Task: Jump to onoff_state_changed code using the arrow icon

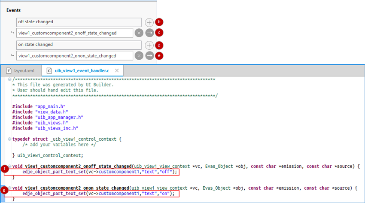Action: pyautogui.click(x=149, y=33)
